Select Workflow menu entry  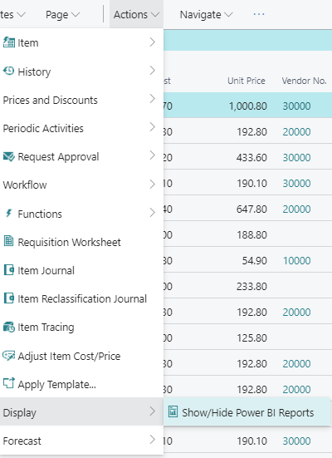pos(81,185)
